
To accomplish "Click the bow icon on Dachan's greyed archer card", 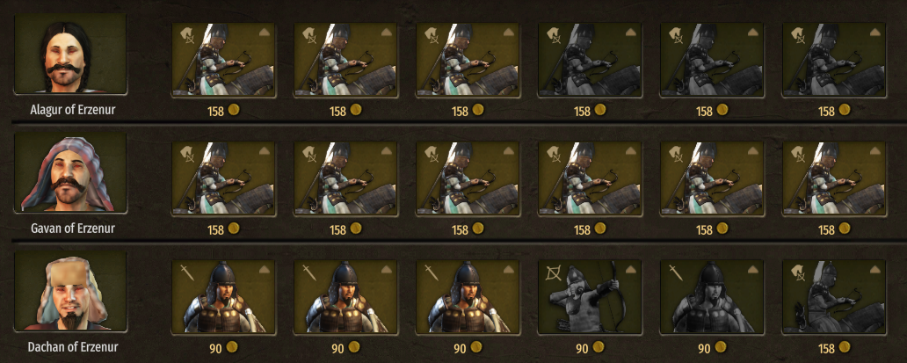I will point(553,272).
